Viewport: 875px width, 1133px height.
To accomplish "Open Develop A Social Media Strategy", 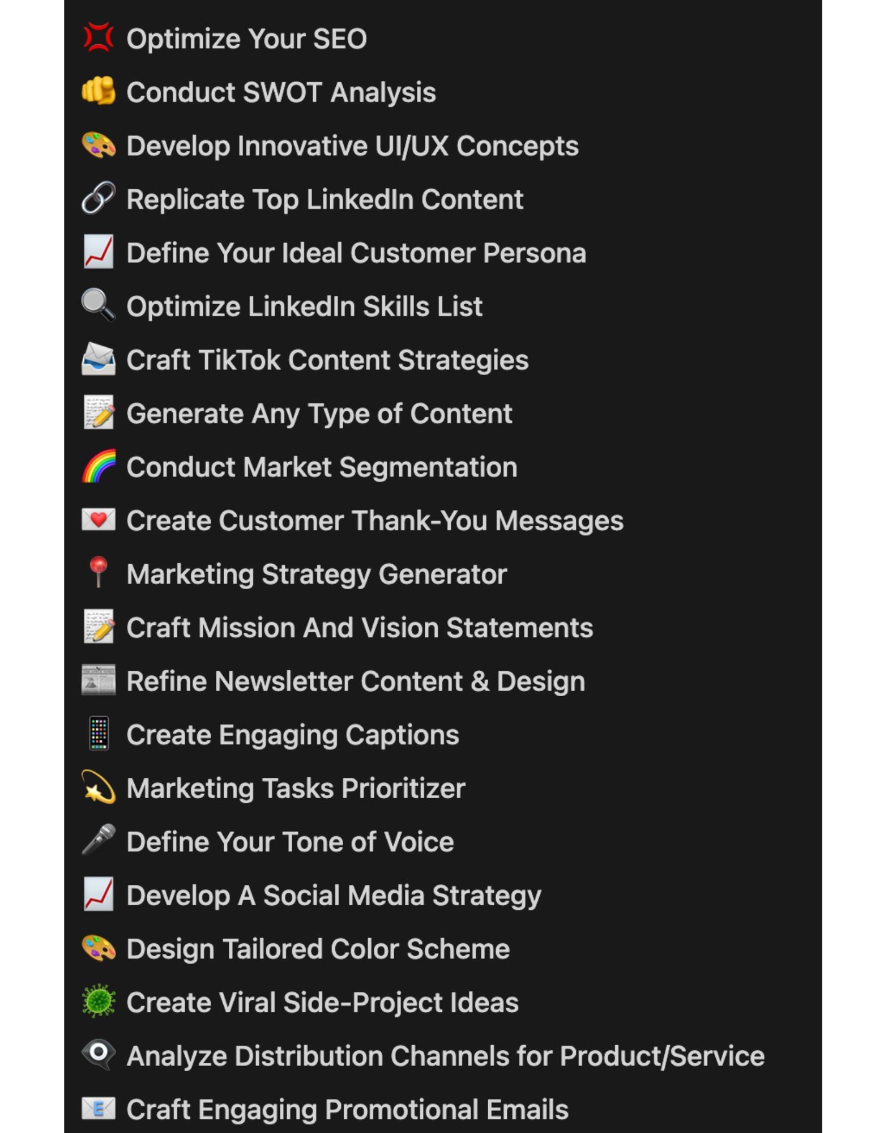I will [x=334, y=896].
